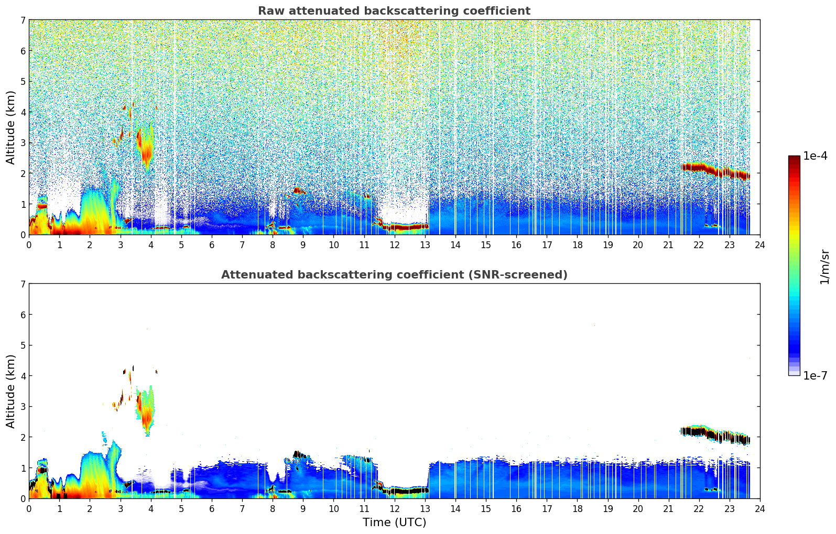
Task: Click the 1e-4 colorbar maximum label
Action: (x=815, y=156)
